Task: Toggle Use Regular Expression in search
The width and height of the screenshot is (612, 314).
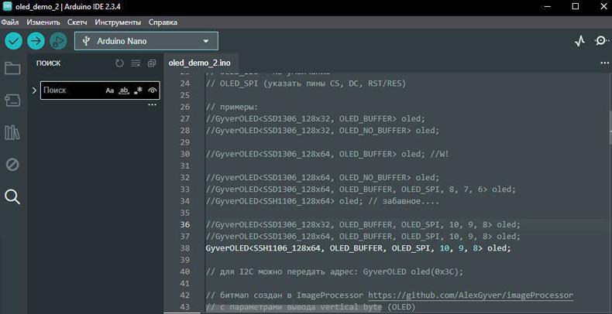Action: pyautogui.click(x=138, y=90)
